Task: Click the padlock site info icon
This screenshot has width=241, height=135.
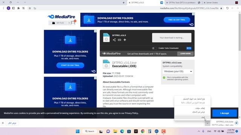Action: pyautogui.click(x=221, y=8)
